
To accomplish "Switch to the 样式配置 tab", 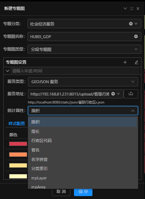I will tap(17, 123).
